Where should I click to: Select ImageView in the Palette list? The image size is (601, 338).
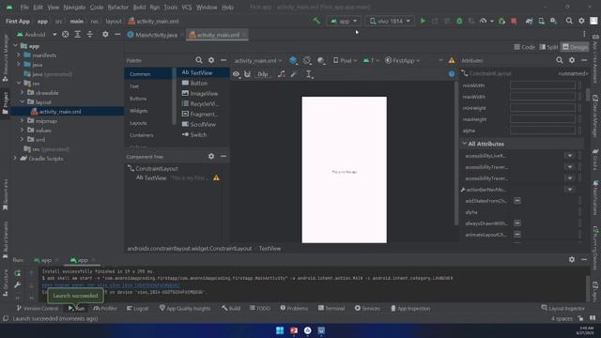click(204, 93)
